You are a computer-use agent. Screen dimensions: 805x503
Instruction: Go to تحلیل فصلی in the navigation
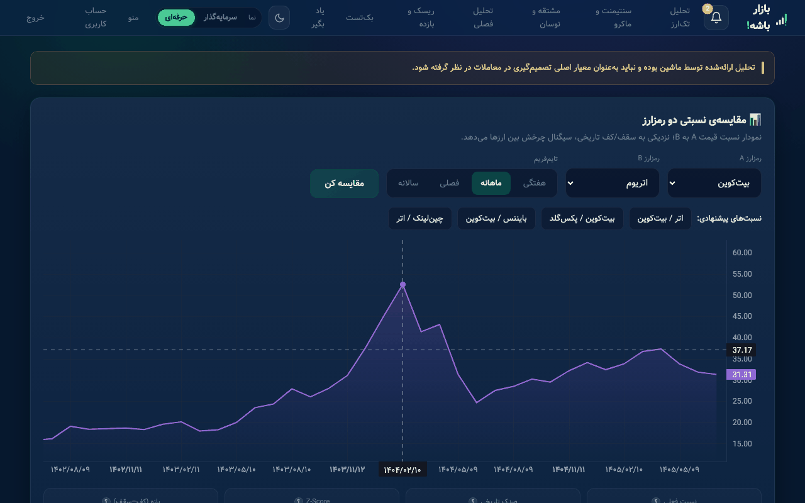(483, 18)
